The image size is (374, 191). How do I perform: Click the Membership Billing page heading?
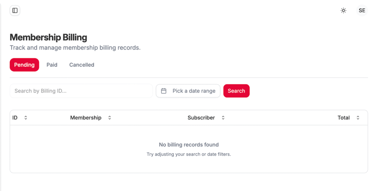[x=48, y=37]
